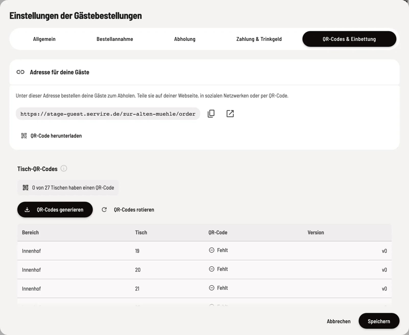This screenshot has width=409, height=335.
Task: Click the Fehlt label in Tisch 20 row
Action: (222, 269)
